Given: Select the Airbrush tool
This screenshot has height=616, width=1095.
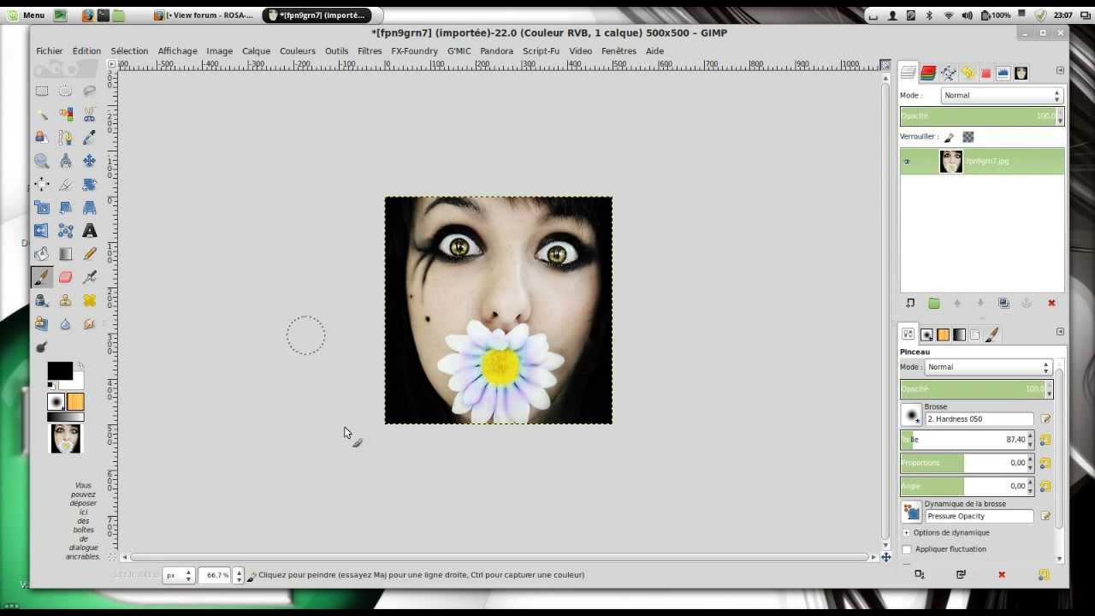Looking at the screenshot, I should tap(89, 276).
